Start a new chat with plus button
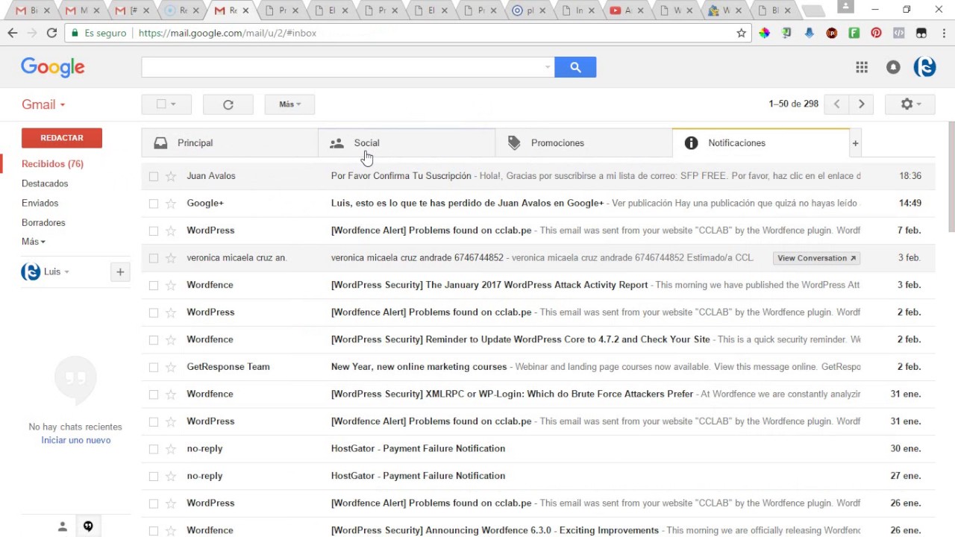This screenshot has height=537, width=955. pos(120,272)
